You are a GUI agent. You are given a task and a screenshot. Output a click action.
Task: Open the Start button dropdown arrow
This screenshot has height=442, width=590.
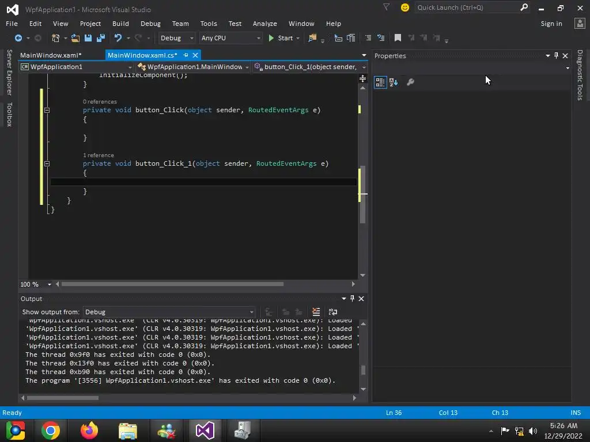click(x=298, y=38)
